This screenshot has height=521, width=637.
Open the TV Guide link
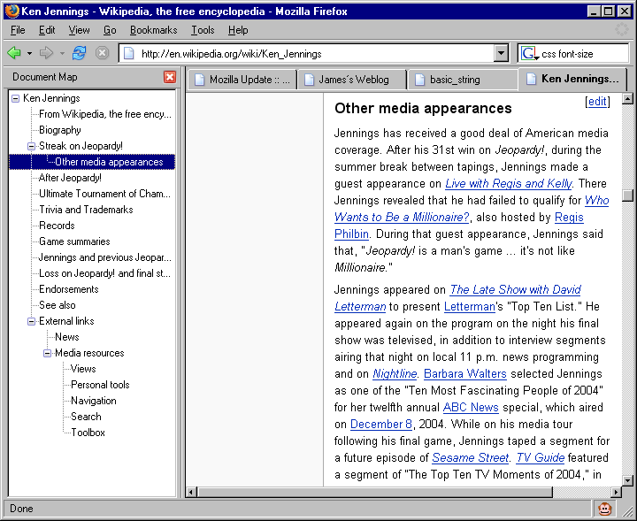(x=540, y=457)
